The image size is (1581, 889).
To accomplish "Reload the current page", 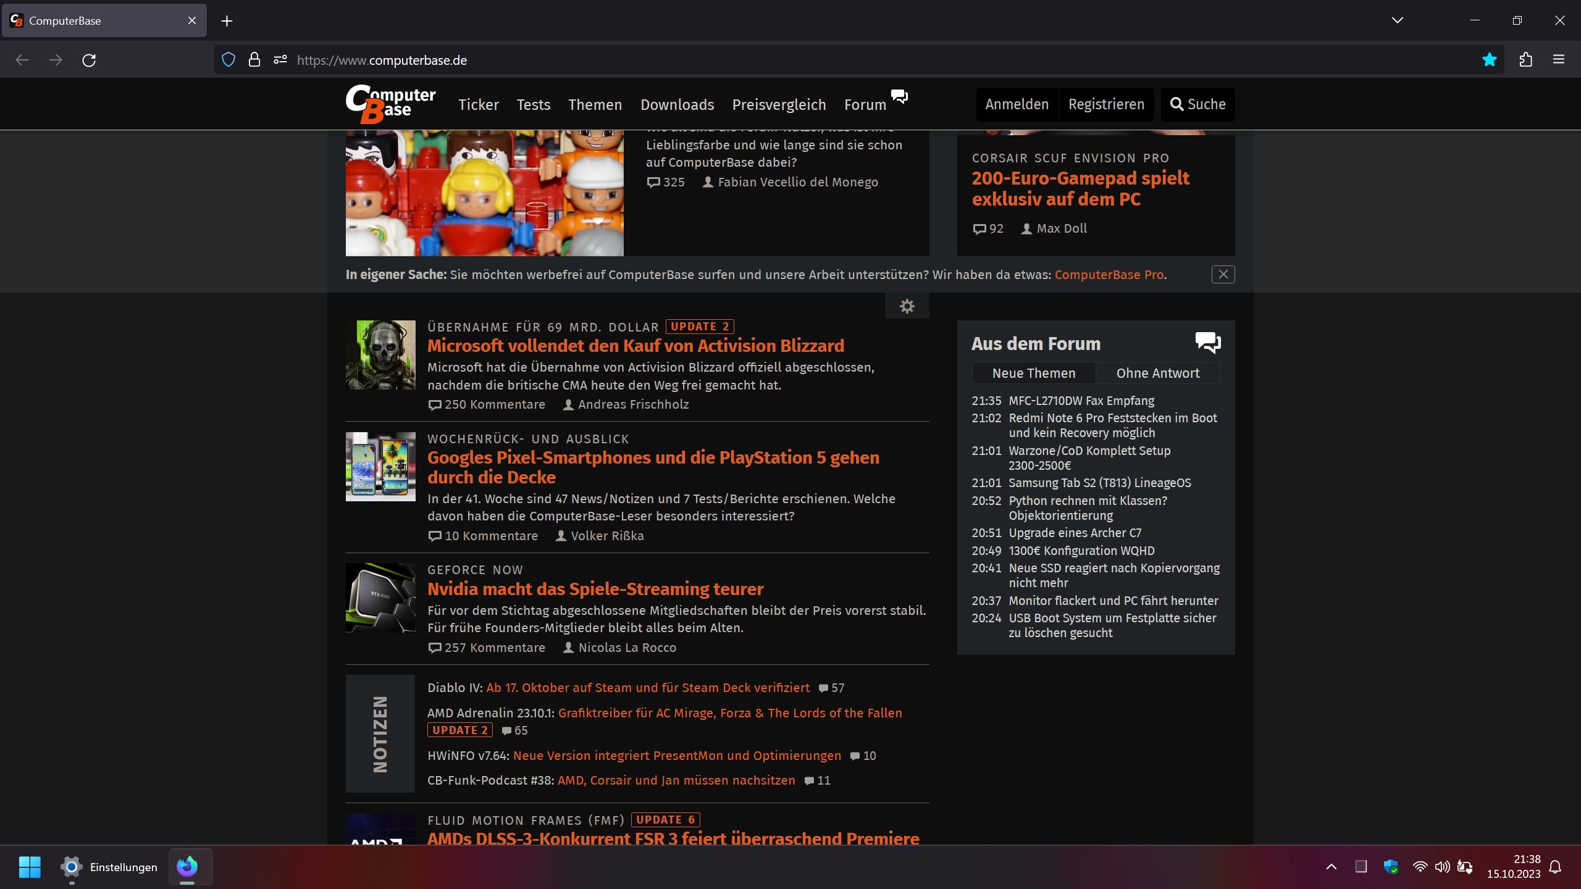I will pyautogui.click(x=89, y=60).
